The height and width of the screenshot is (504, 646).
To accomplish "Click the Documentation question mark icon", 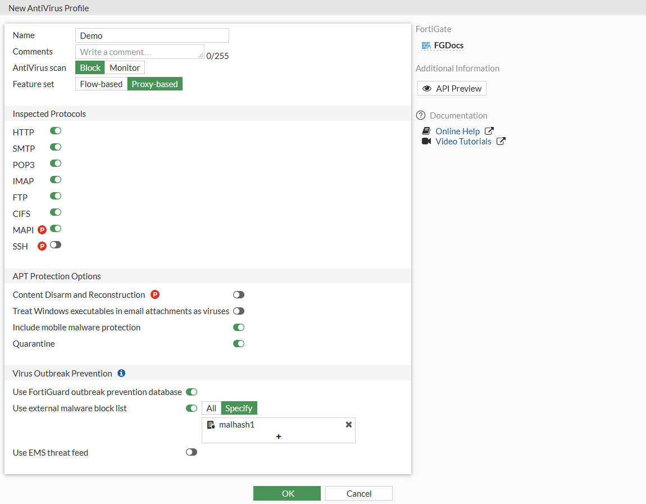I will [421, 115].
